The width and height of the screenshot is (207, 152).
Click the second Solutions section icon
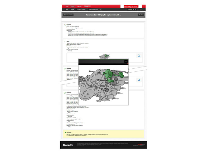65,93
